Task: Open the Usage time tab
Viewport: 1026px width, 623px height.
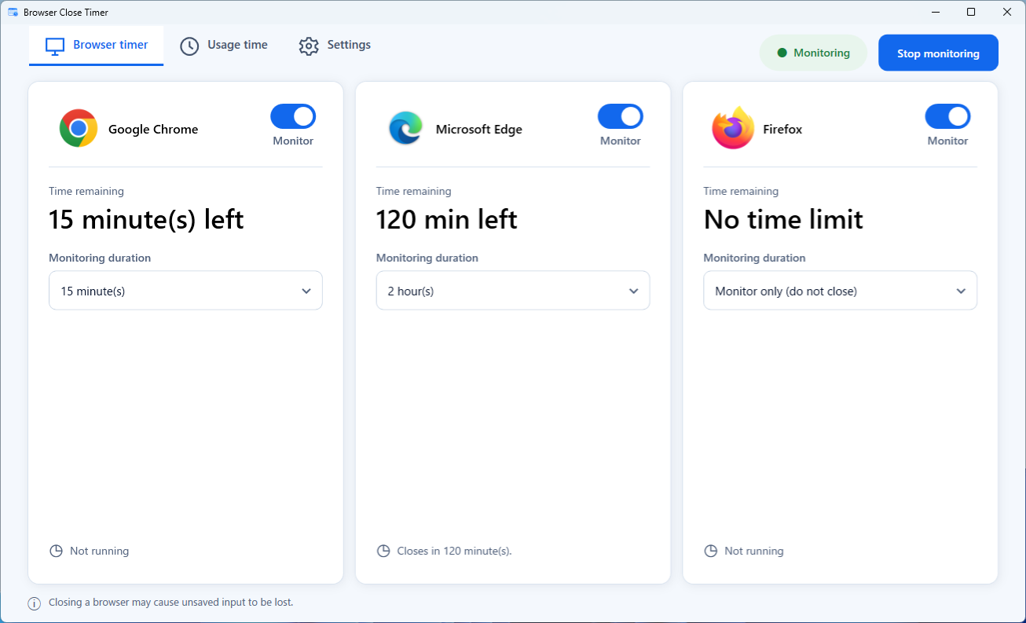Action: [224, 46]
